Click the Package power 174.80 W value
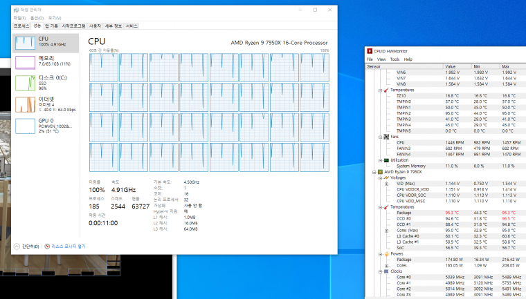Screen dimensions: 526x299 tap(453, 260)
